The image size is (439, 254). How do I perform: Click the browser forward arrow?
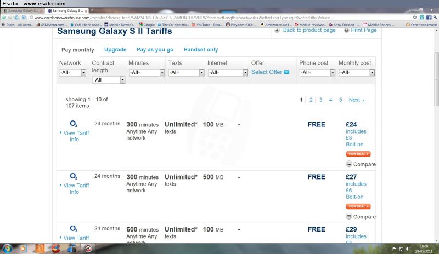click(x=10, y=18)
